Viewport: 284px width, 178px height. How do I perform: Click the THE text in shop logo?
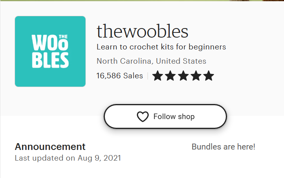click(x=63, y=37)
